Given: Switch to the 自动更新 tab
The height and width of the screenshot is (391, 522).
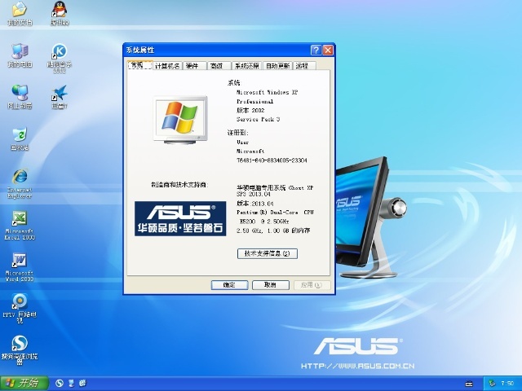Looking at the screenshot, I should (x=277, y=66).
